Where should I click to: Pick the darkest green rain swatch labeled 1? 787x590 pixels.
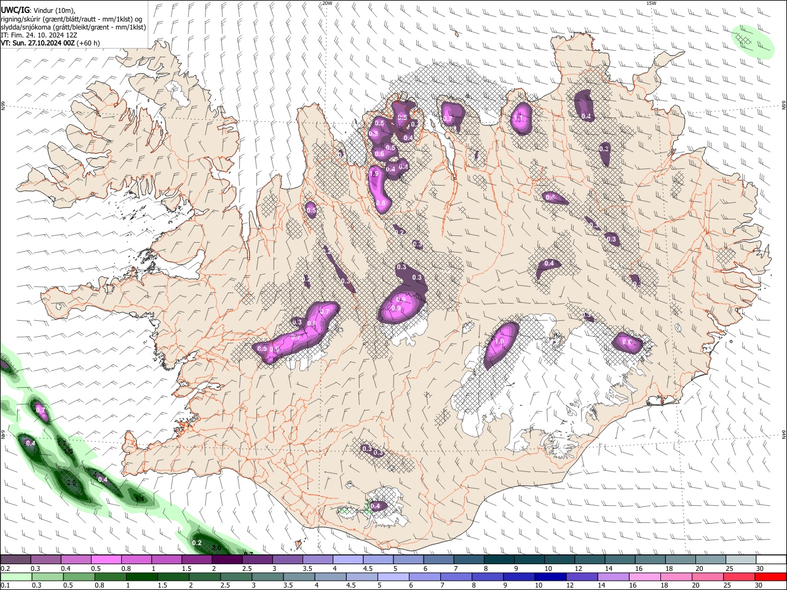click(141, 576)
